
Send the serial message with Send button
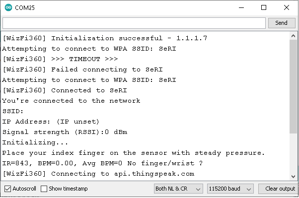coord(282,23)
